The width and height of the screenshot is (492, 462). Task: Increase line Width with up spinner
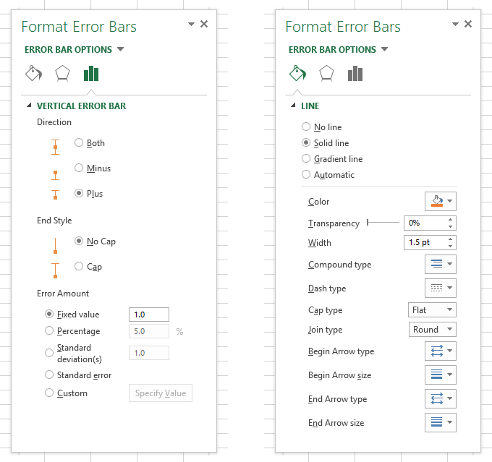[x=451, y=239]
